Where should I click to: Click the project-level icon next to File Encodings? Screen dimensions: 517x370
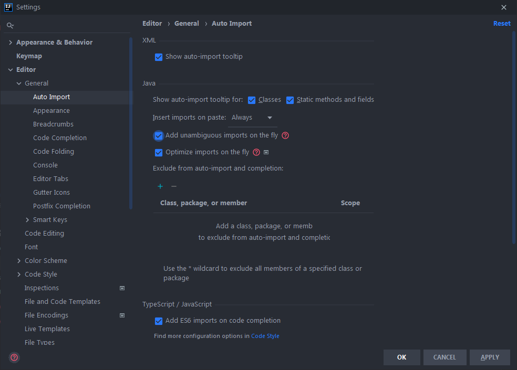122,315
